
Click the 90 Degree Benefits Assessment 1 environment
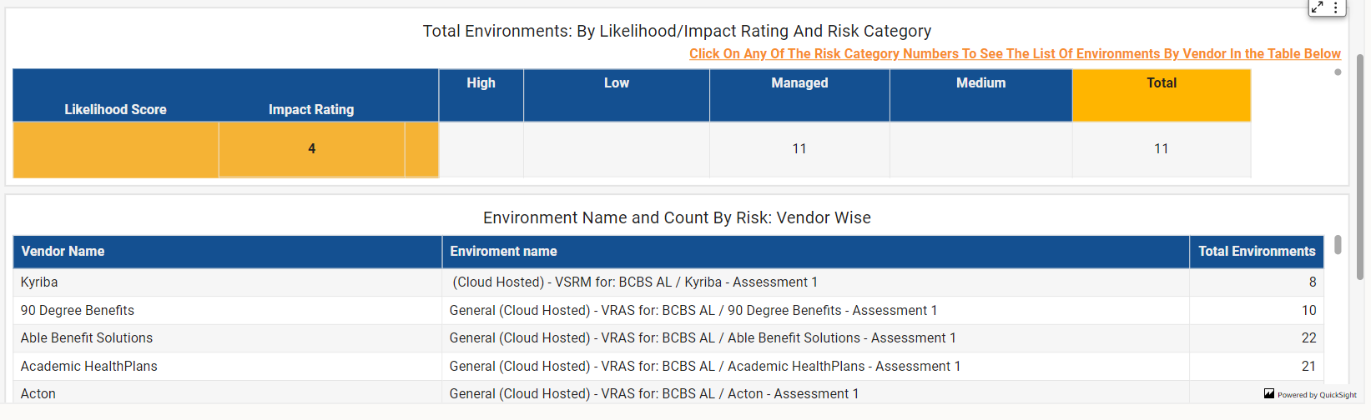coord(693,310)
